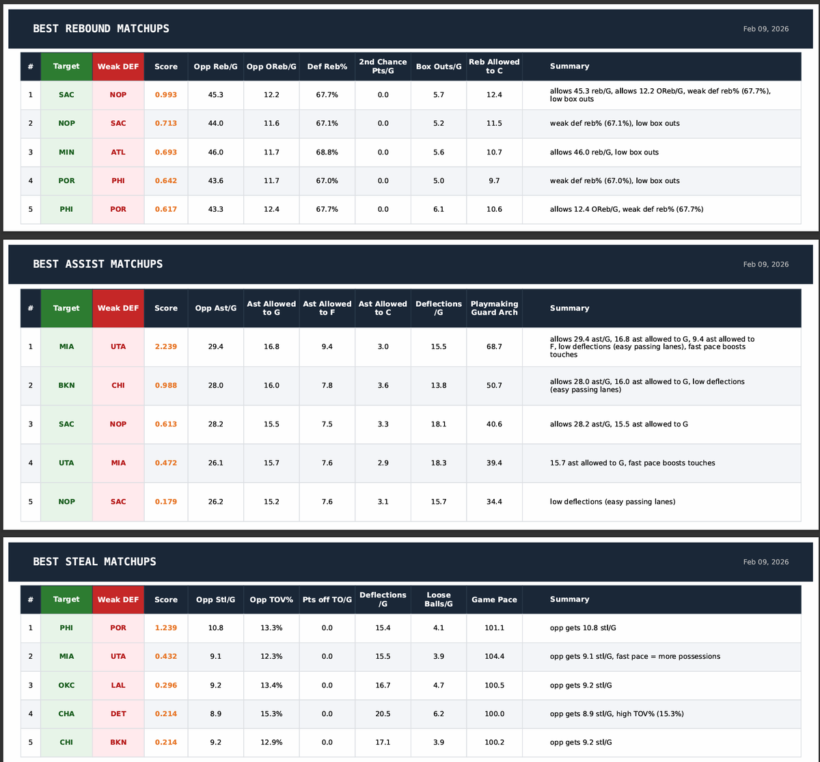The height and width of the screenshot is (762, 820).
Task: Click the 12.4 Reb Allowed to C value
Action: coord(494,95)
